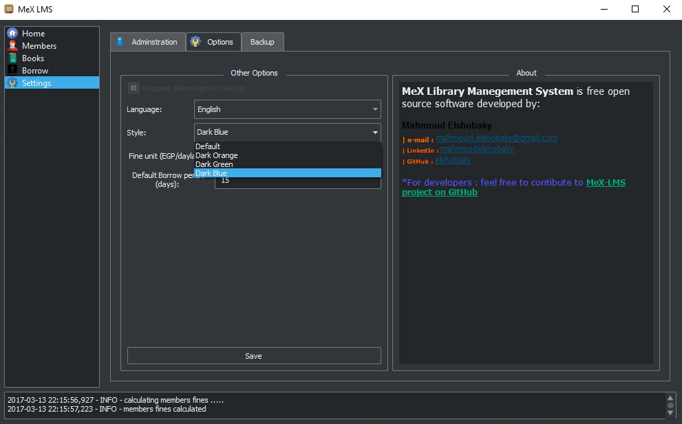Click the Style dropdown arrow
The image size is (682, 424).
[375, 133]
